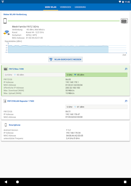Tap repeater IP address 192.168.178.47

click(x=73, y=114)
